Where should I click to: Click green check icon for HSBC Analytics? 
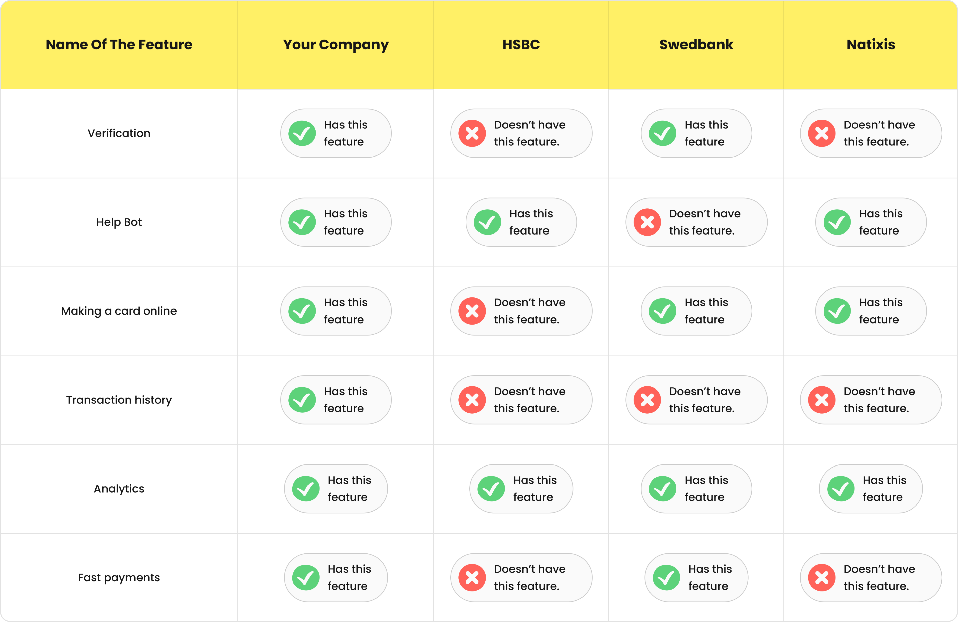coord(491,489)
